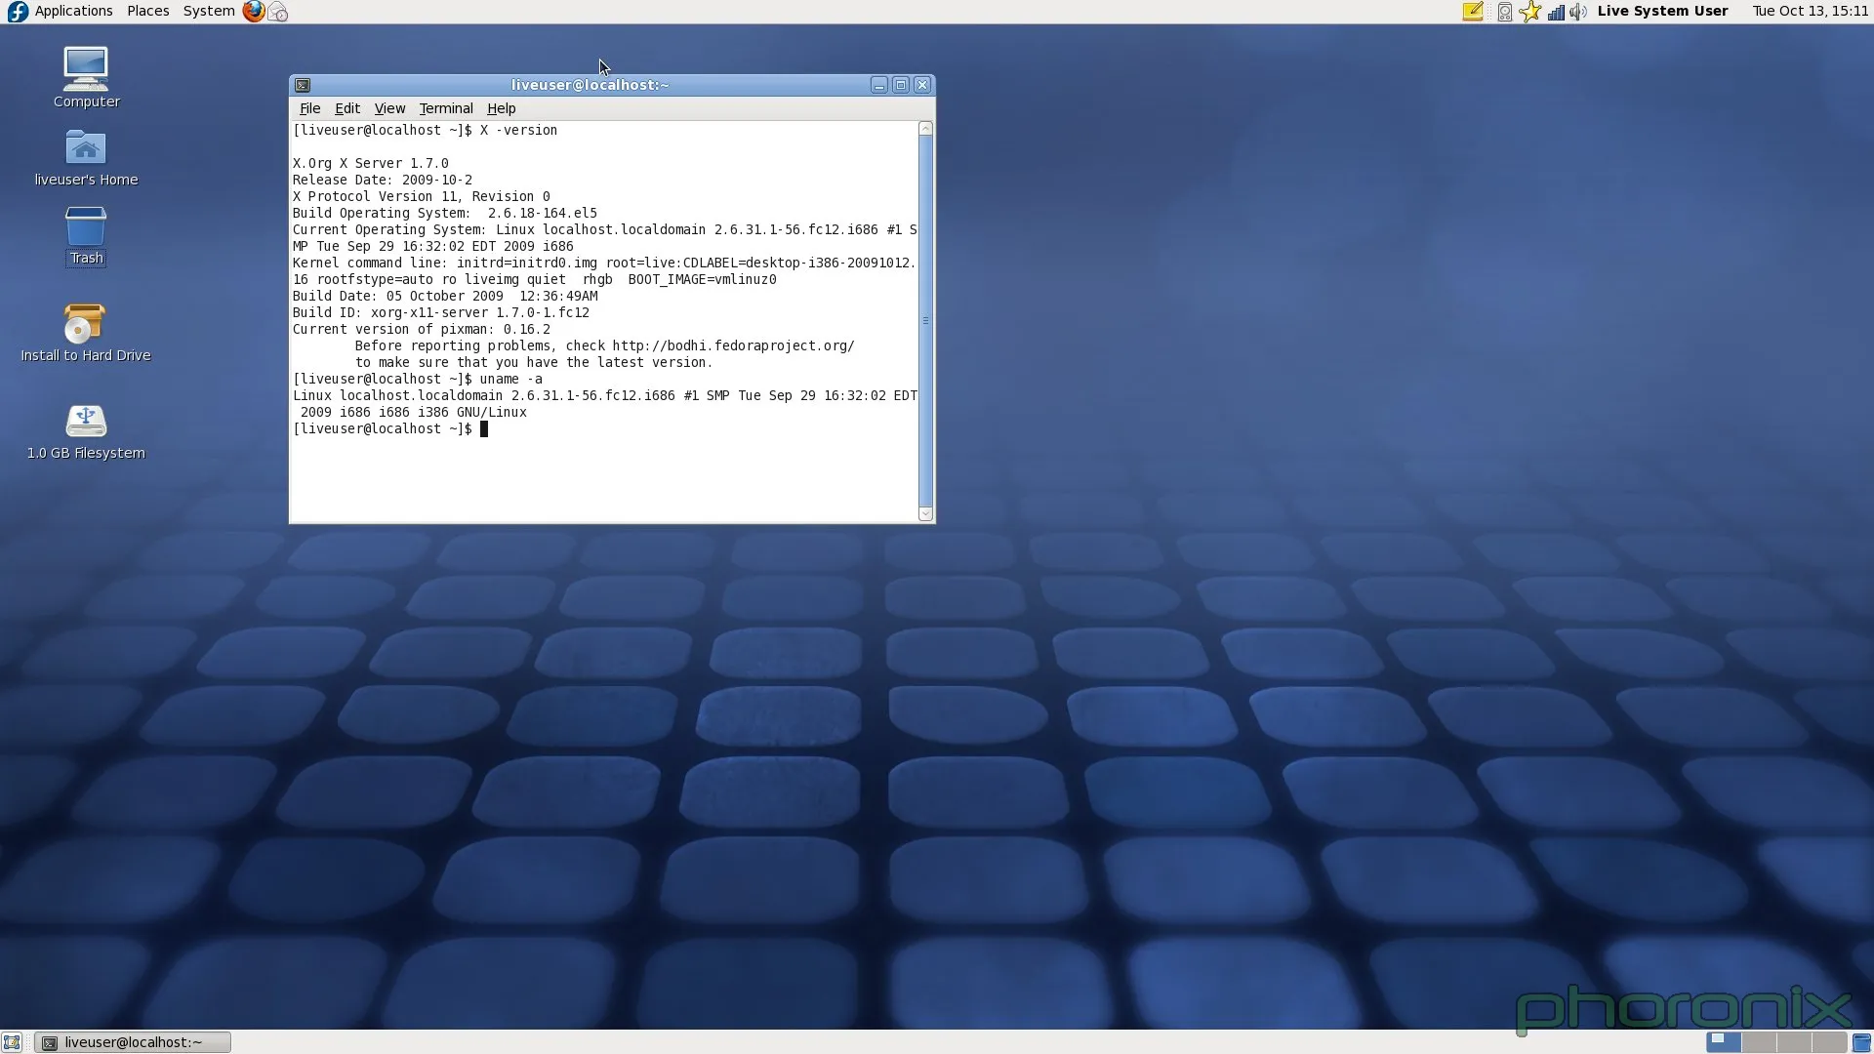Switch to the third workspace in pager
1874x1054 pixels.
(1794, 1042)
